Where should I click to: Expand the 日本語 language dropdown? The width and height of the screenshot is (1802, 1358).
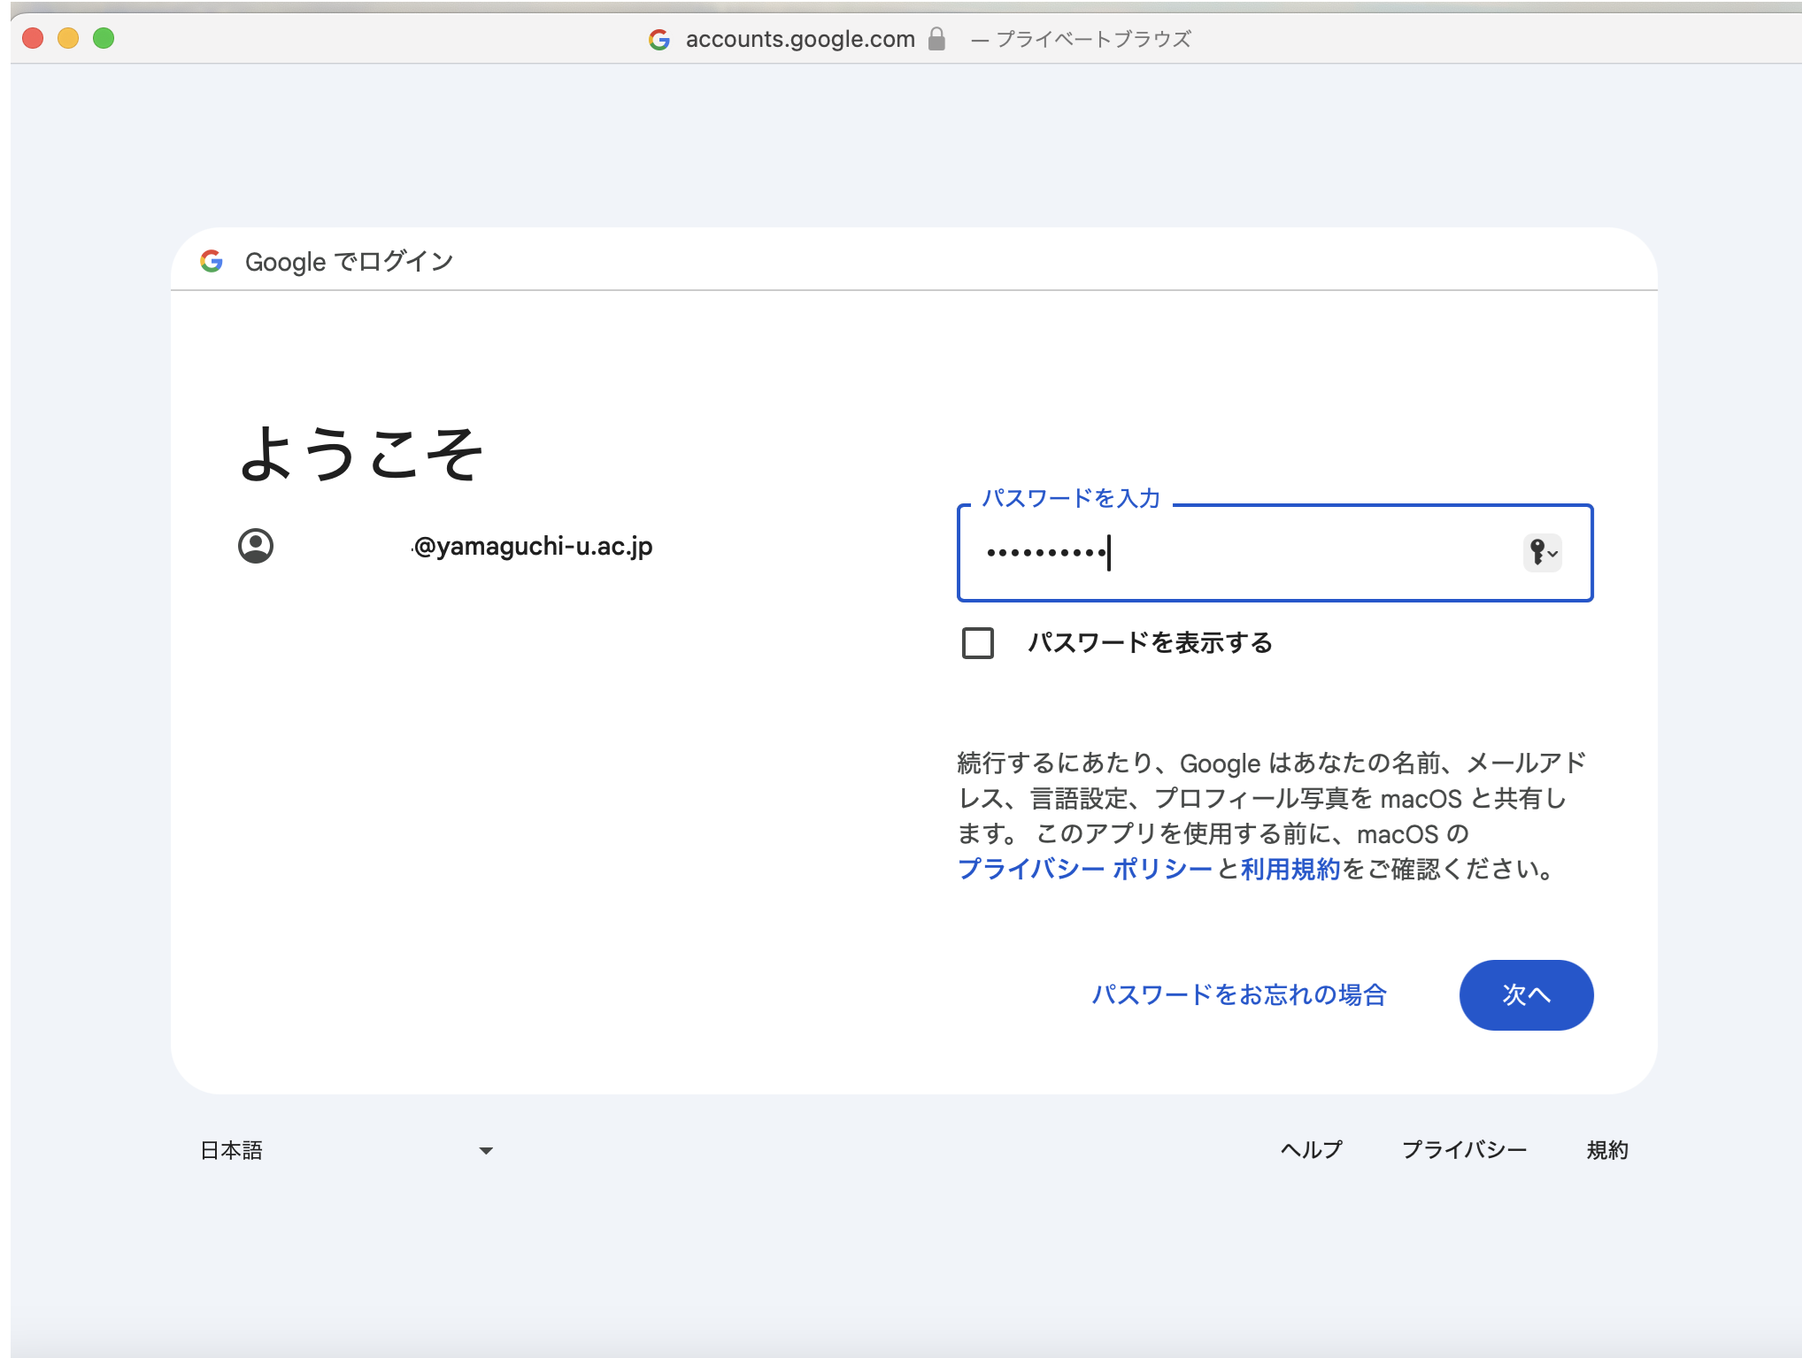pyautogui.click(x=347, y=1150)
